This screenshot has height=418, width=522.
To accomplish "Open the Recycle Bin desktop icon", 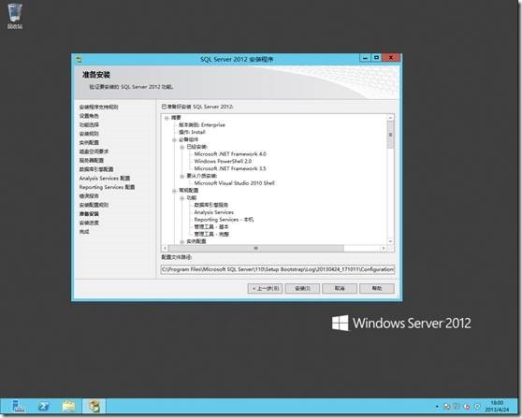I will click(15, 16).
